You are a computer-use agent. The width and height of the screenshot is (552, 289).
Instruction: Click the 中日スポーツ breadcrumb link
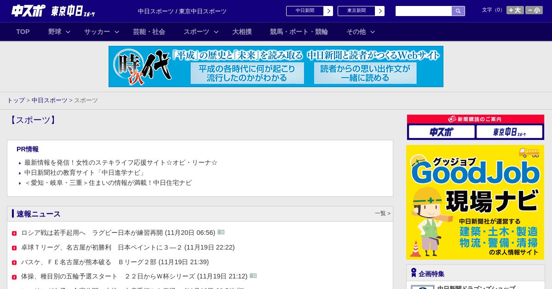pos(50,100)
